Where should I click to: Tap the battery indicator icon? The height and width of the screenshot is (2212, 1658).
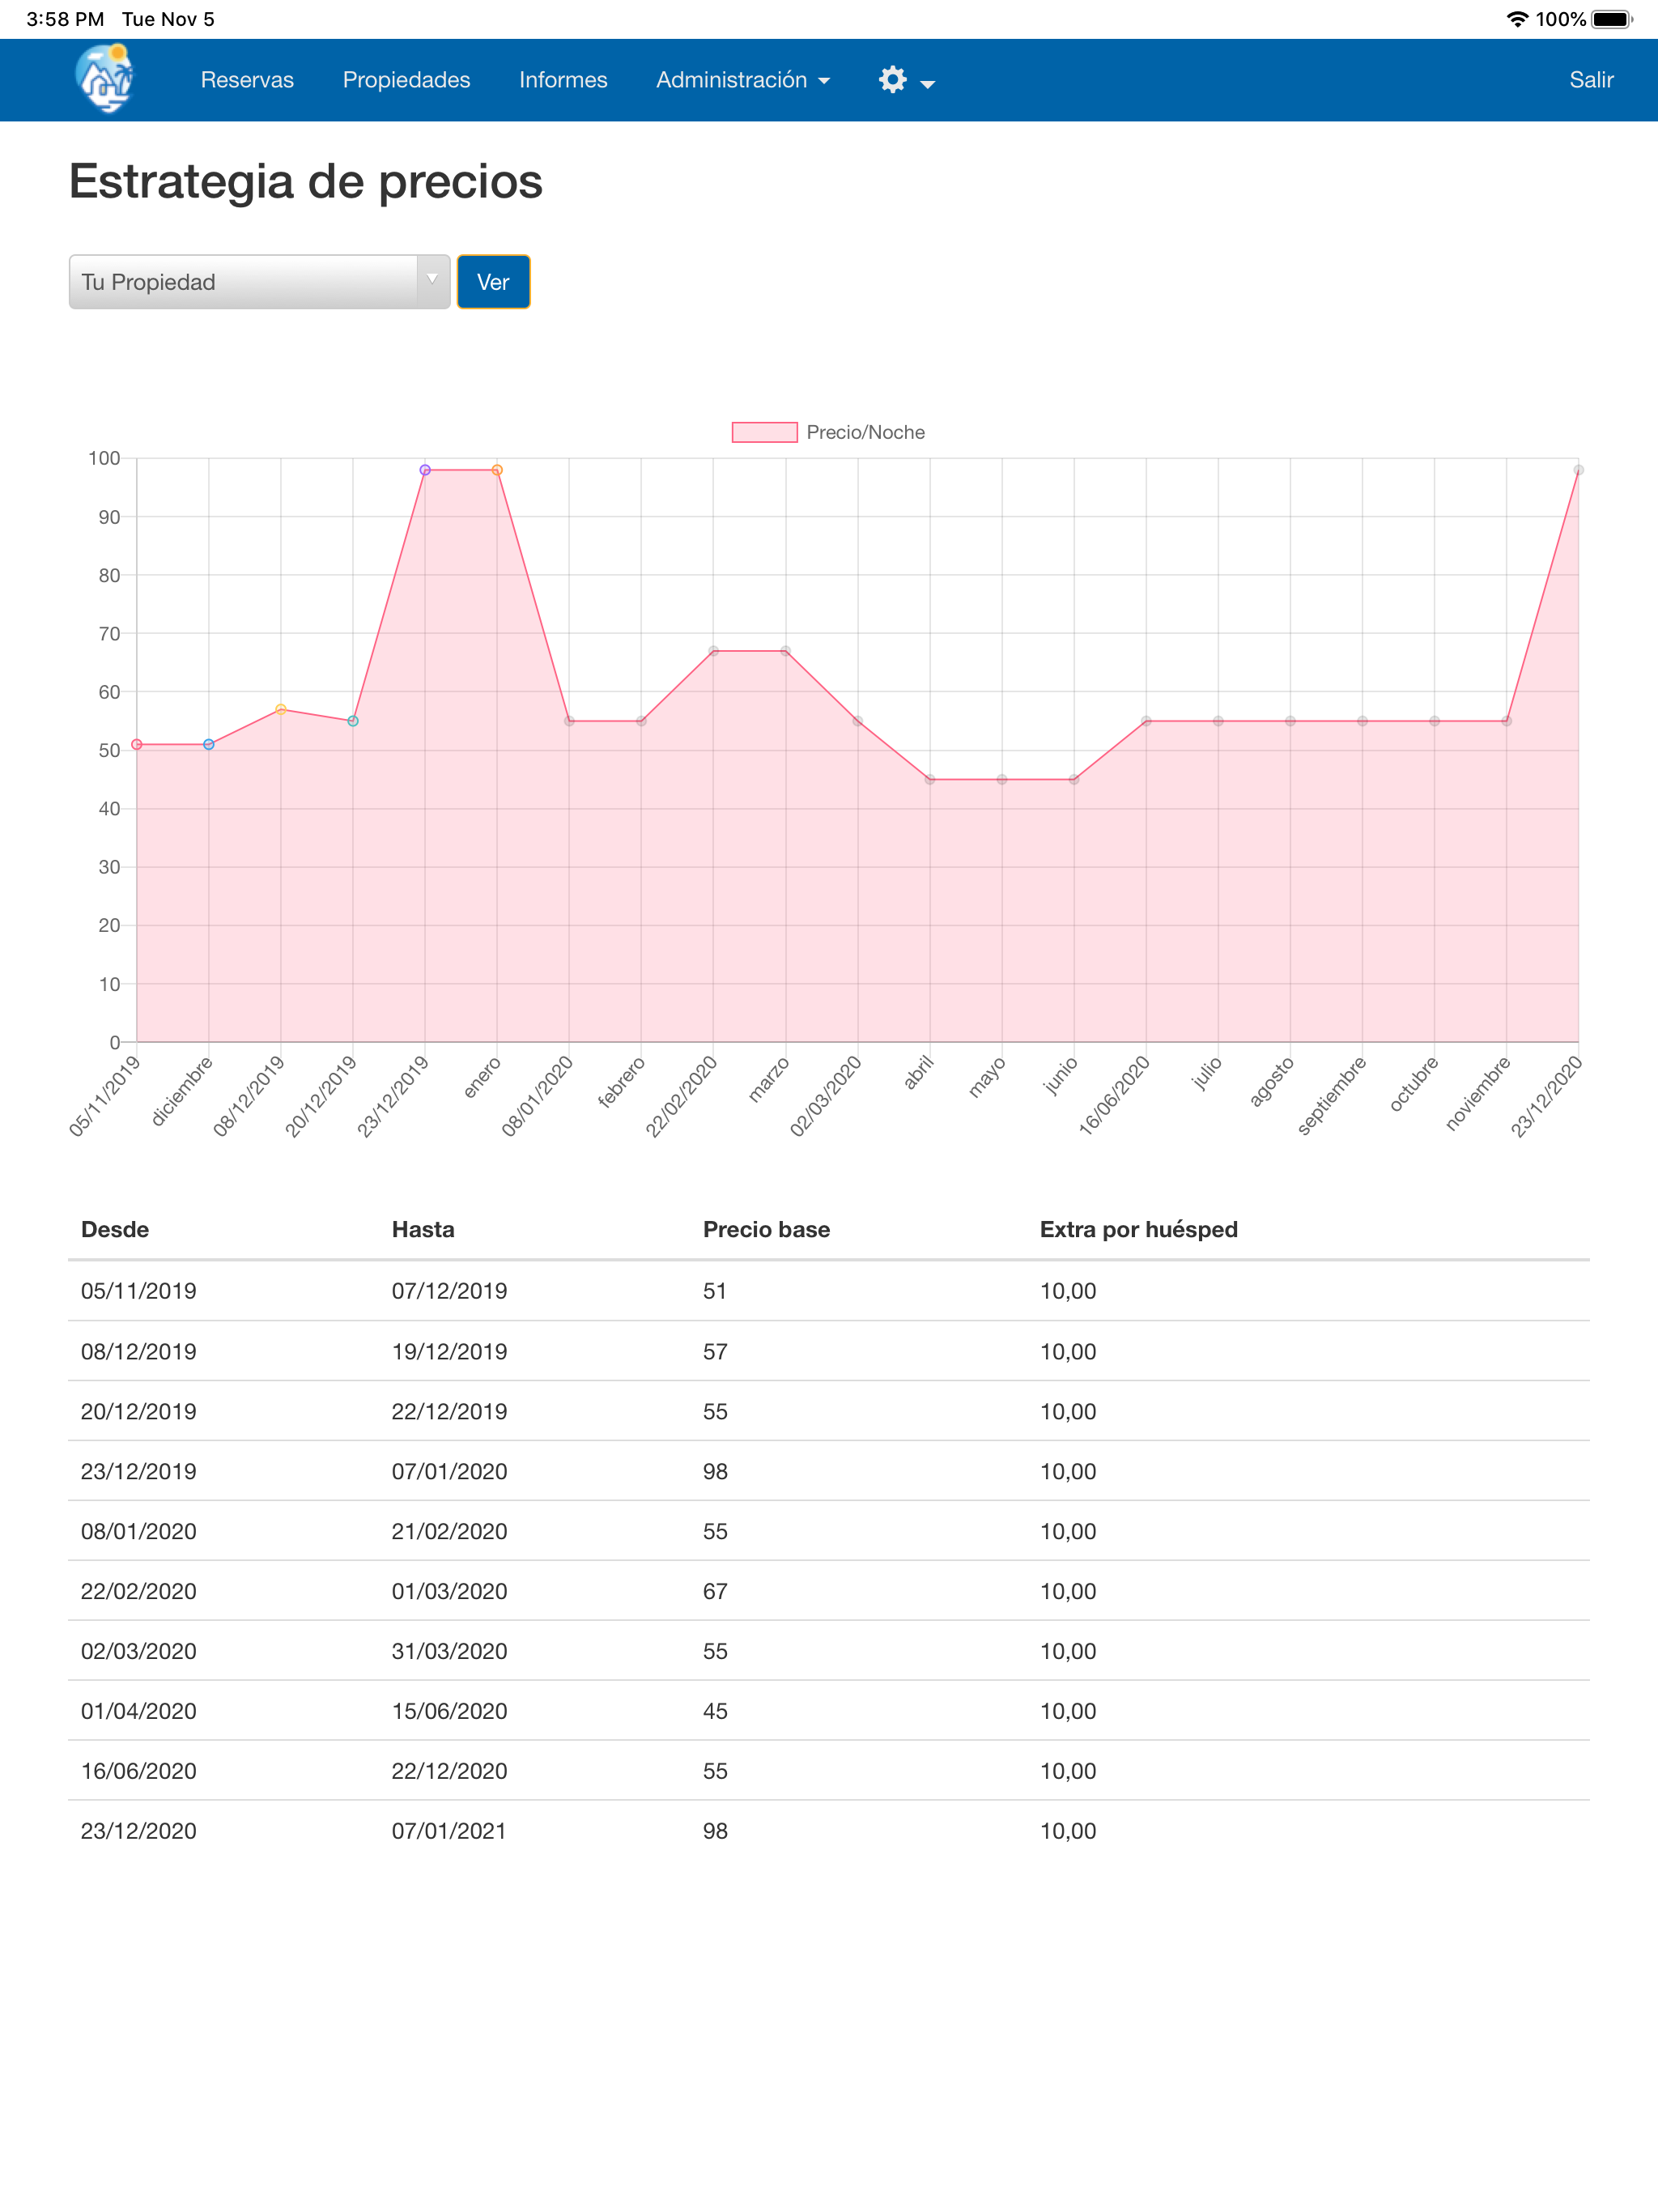[1611, 19]
